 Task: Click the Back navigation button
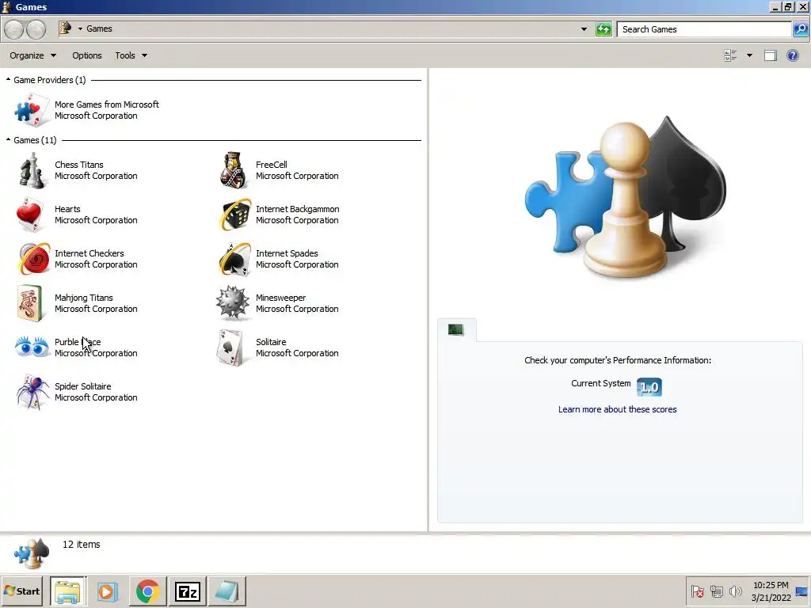(x=14, y=29)
